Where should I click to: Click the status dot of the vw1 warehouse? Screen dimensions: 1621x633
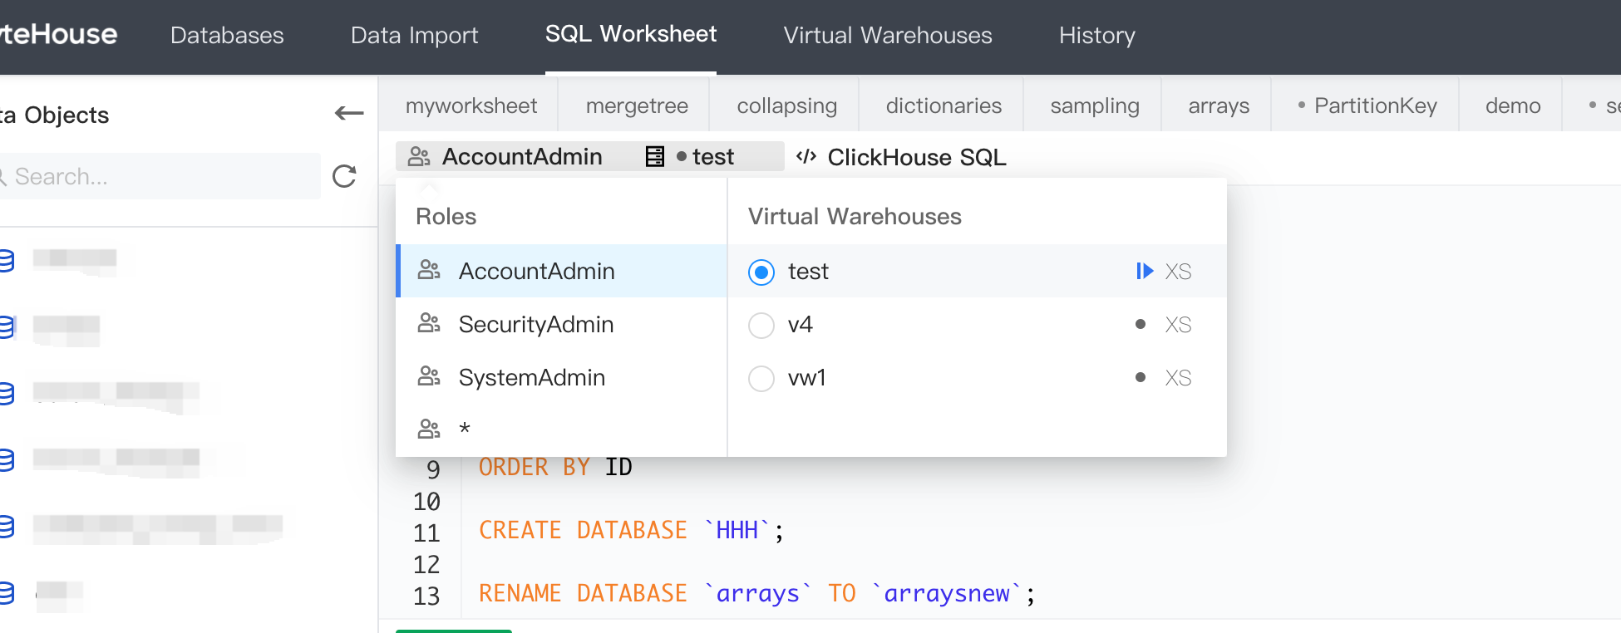(1141, 377)
